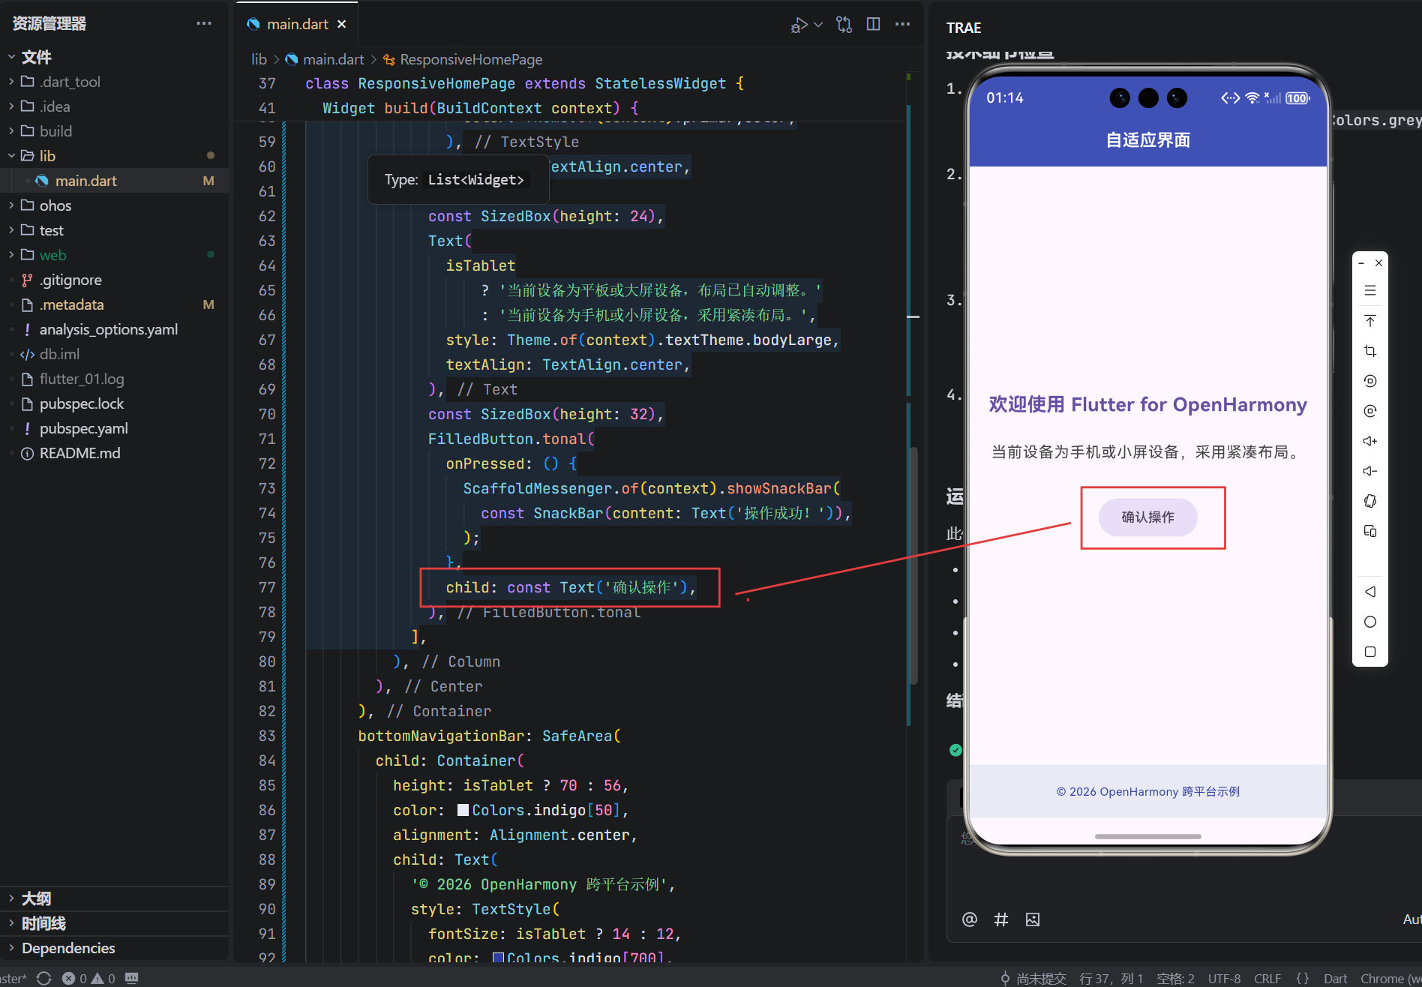
Task: Open pubspec.yaml file
Action: [x=83, y=428]
